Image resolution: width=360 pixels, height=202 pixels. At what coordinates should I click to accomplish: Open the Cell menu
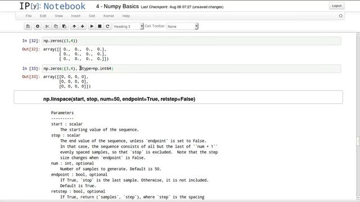pyautogui.click(x=92, y=16)
